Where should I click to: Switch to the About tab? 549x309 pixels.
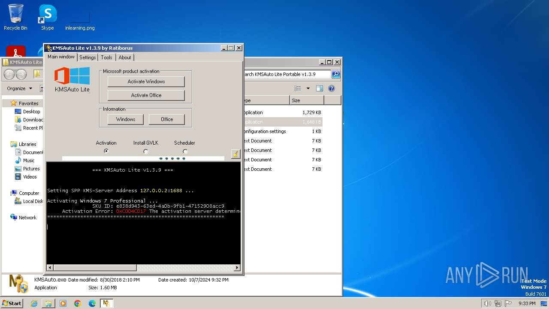click(125, 58)
